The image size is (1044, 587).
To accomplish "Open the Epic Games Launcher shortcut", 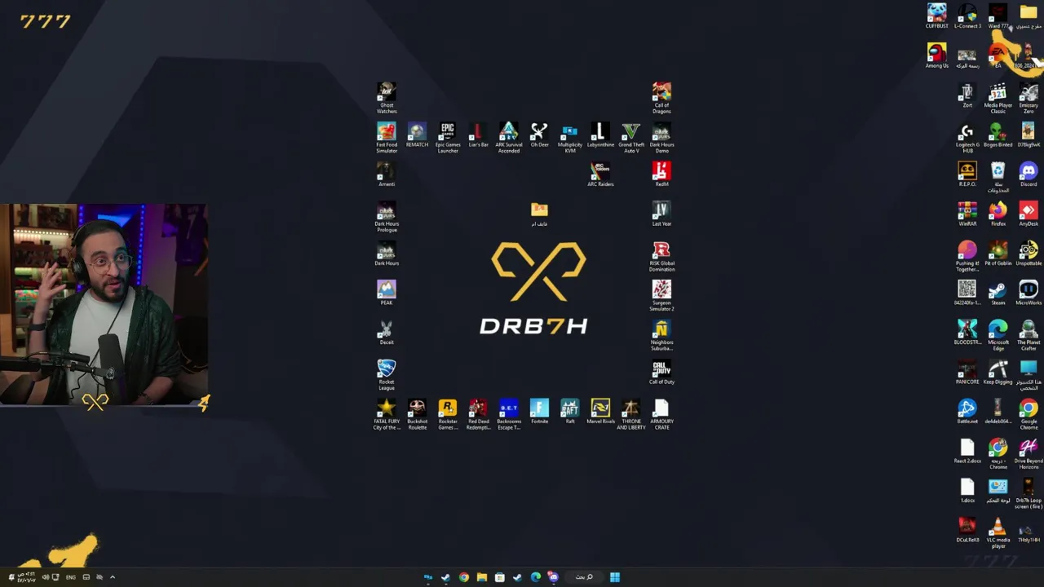I will point(447,138).
